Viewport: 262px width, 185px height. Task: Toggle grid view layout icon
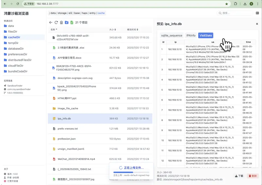(257, 13)
